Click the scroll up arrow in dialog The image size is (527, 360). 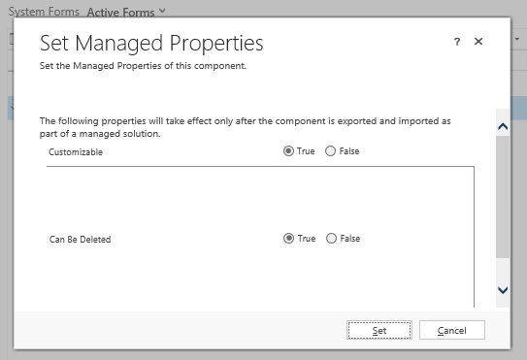point(503,127)
